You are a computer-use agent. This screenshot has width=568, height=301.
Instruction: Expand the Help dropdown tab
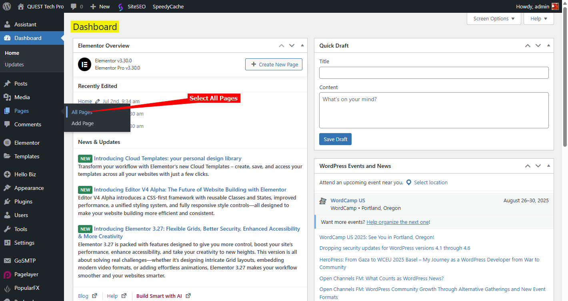pyautogui.click(x=539, y=18)
